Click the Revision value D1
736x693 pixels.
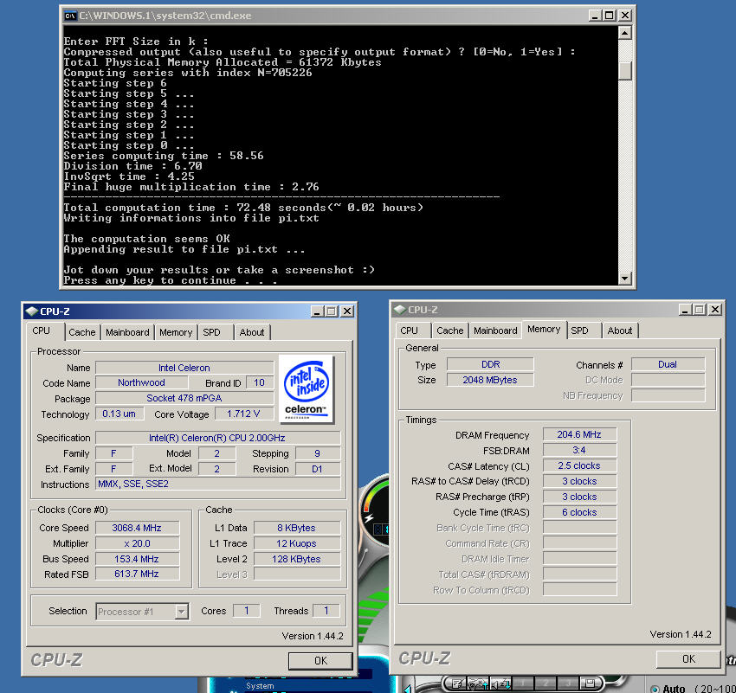click(x=318, y=469)
